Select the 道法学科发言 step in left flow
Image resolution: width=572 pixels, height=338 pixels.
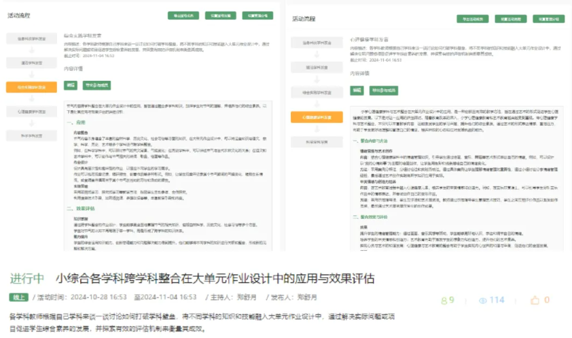31,63
